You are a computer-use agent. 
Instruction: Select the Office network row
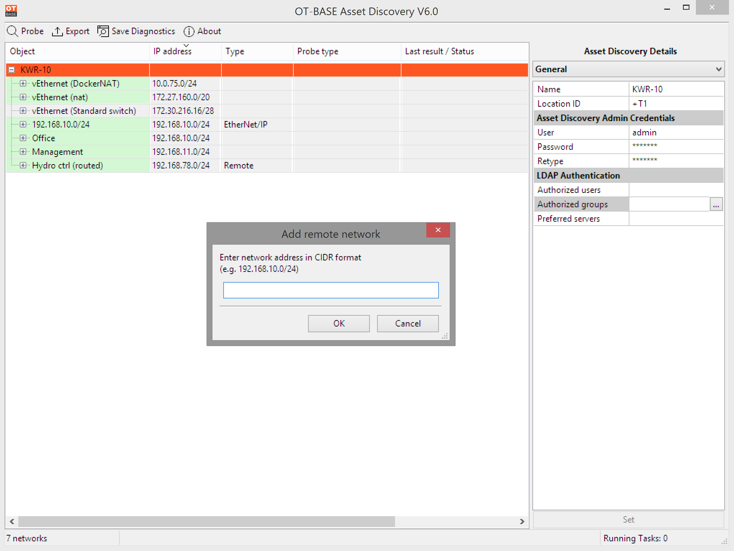click(x=267, y=138)
